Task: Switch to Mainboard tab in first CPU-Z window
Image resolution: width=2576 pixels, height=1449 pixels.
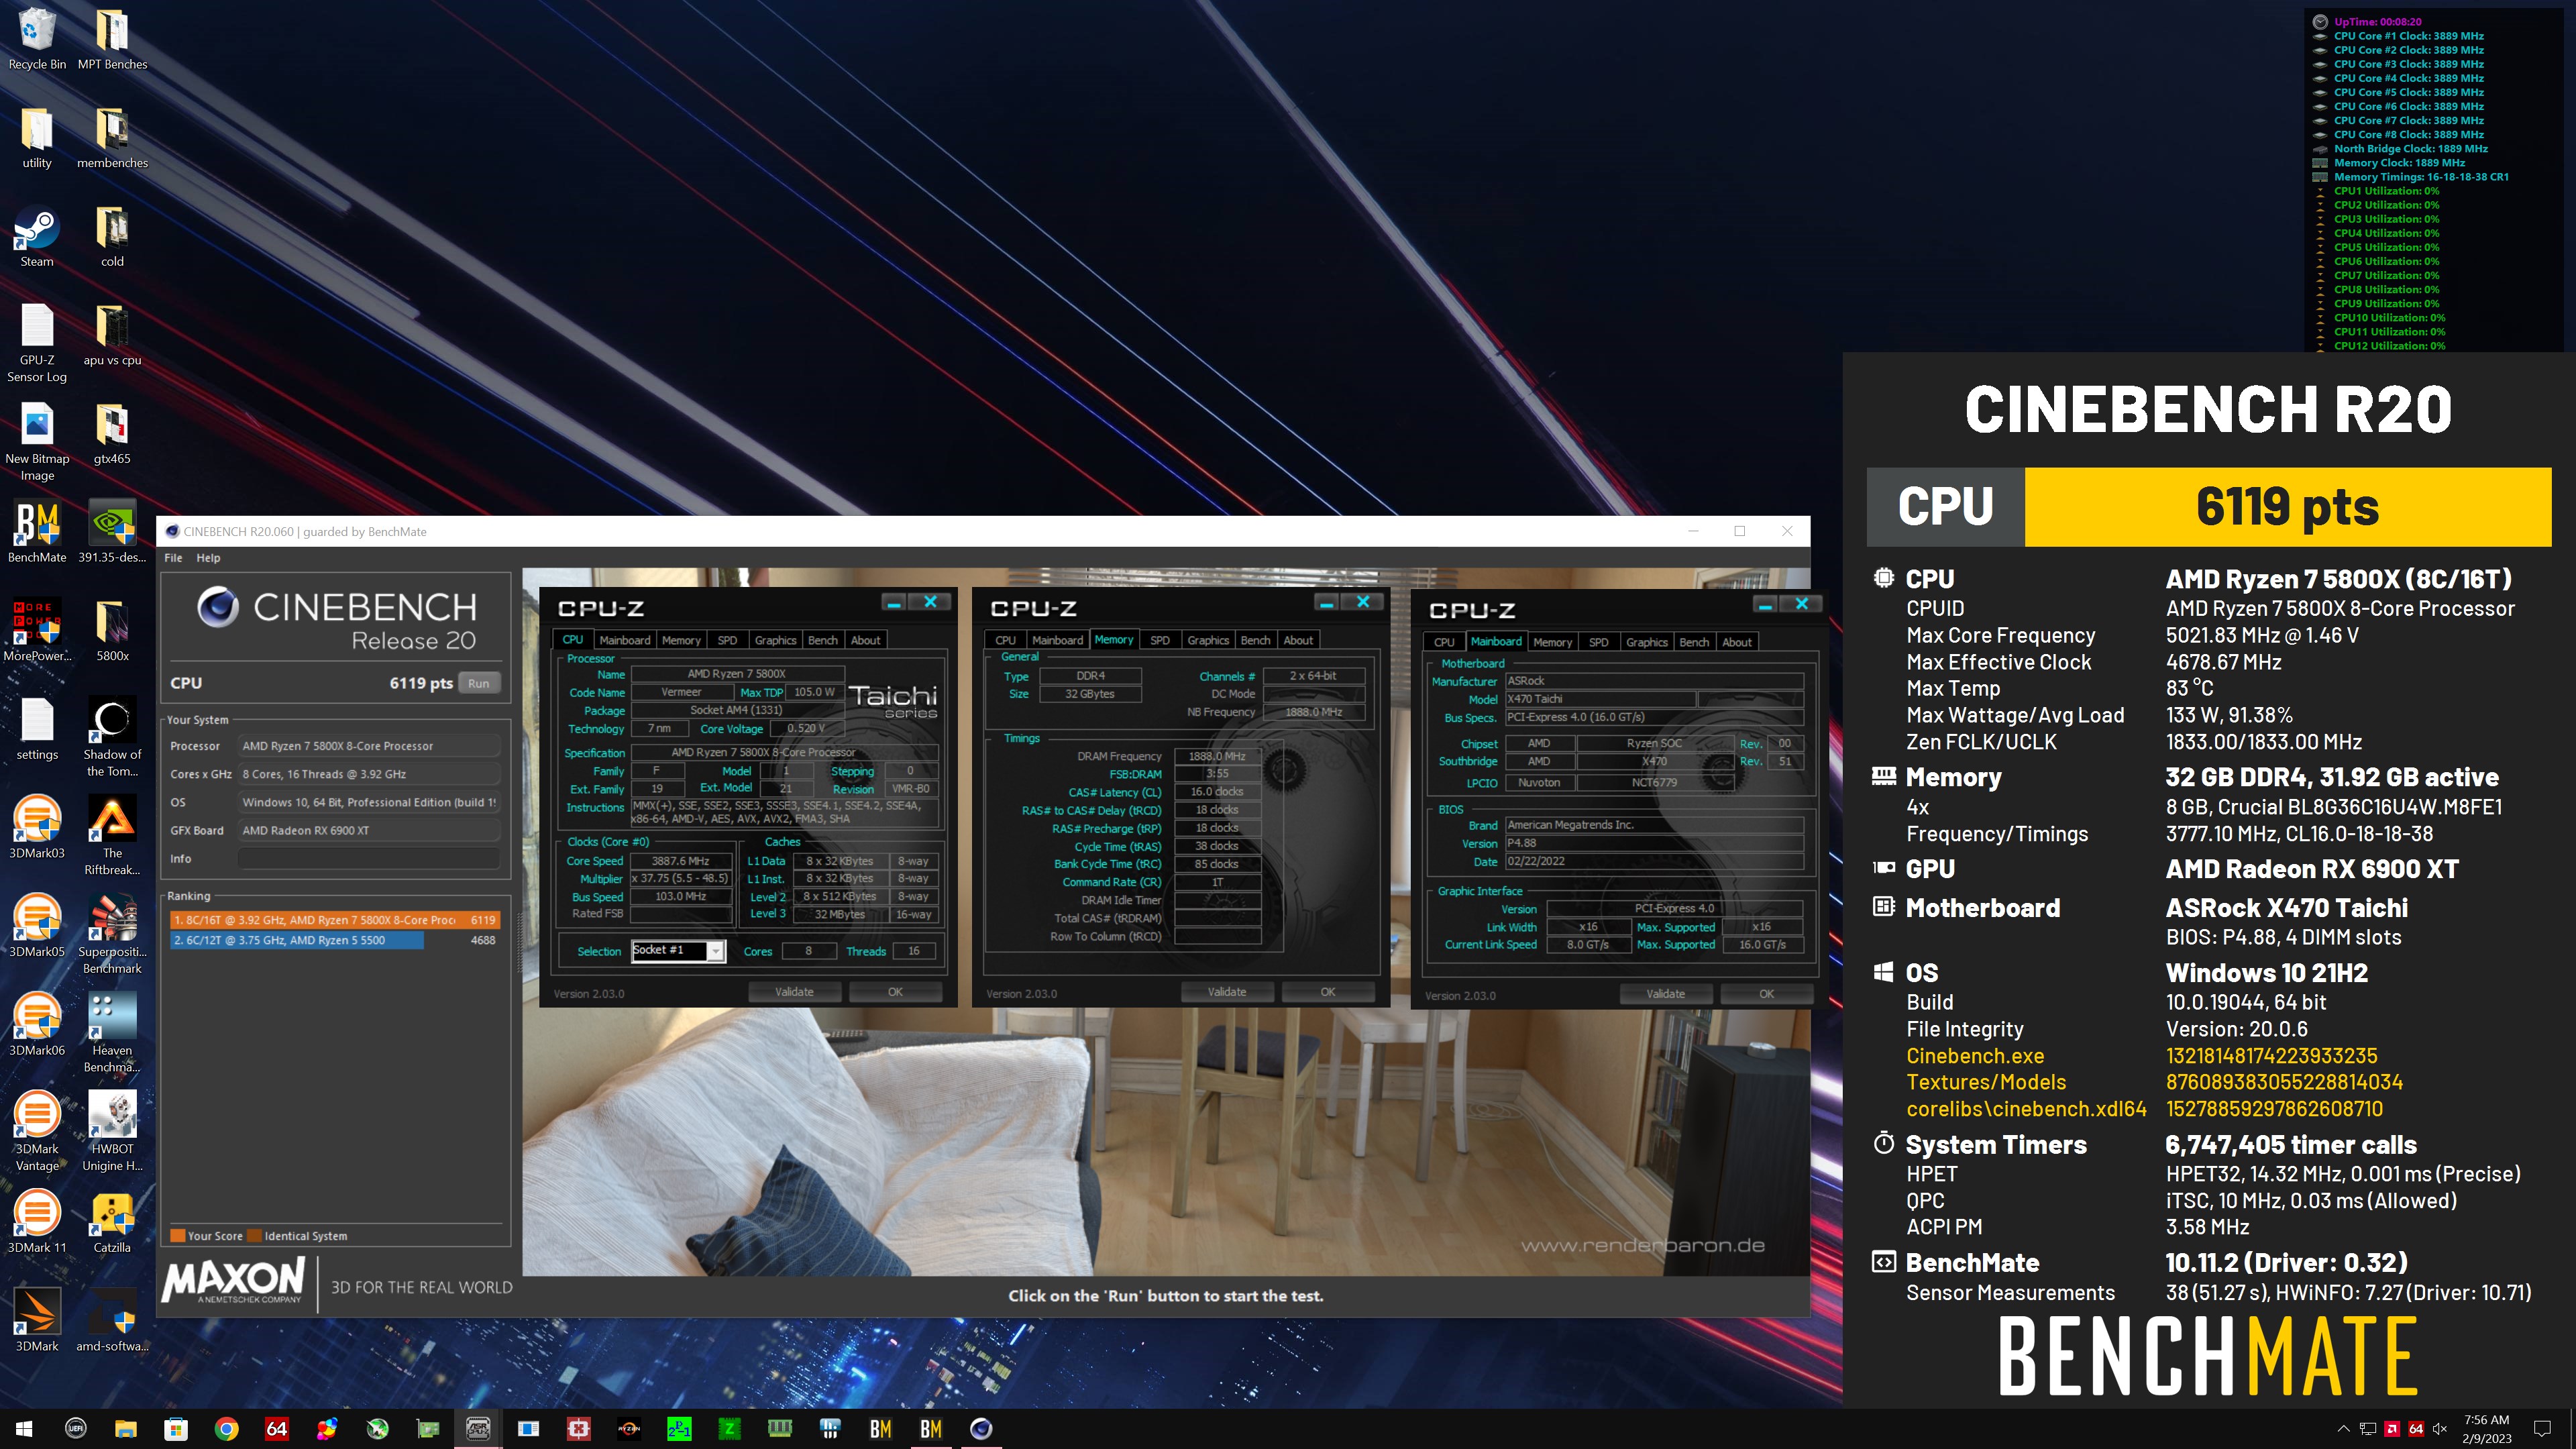Action: [625, 640]
